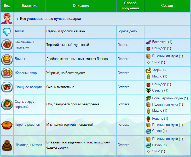Image resolution: width=191 pixels, height=157 pixels.
Task: Click the Rhubarb Pie icon
Action: (7, 125)
